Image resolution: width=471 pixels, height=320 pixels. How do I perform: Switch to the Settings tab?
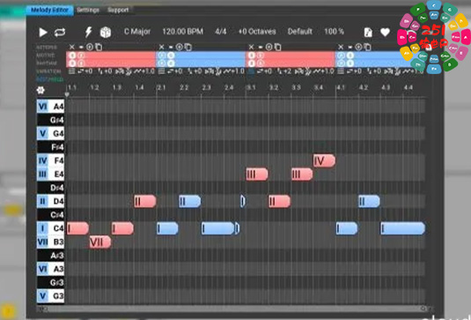88,10
